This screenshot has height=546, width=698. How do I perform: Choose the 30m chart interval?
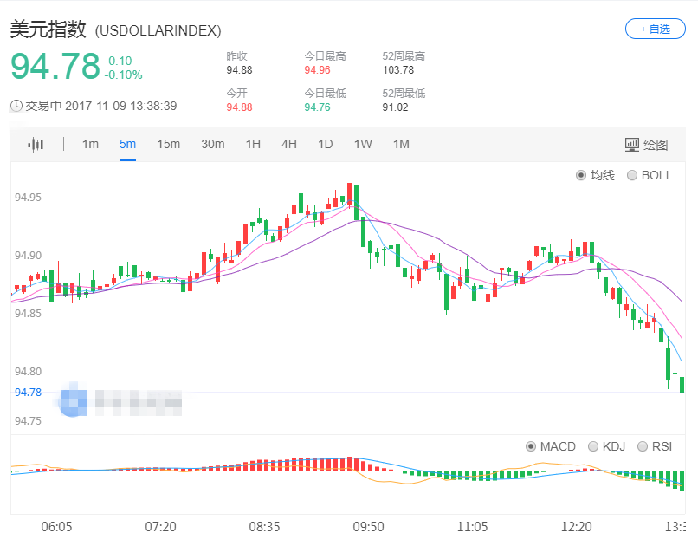(212, 144)
